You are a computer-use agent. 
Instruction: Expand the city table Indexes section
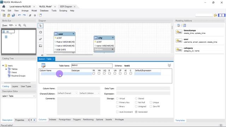click(113, 49)
